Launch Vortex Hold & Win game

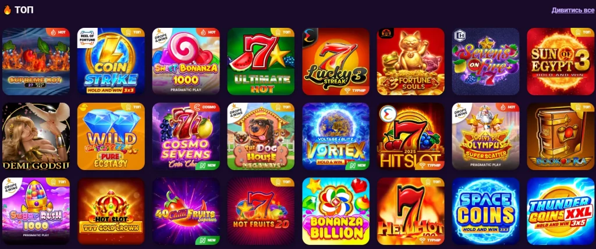tap(336, 136)
